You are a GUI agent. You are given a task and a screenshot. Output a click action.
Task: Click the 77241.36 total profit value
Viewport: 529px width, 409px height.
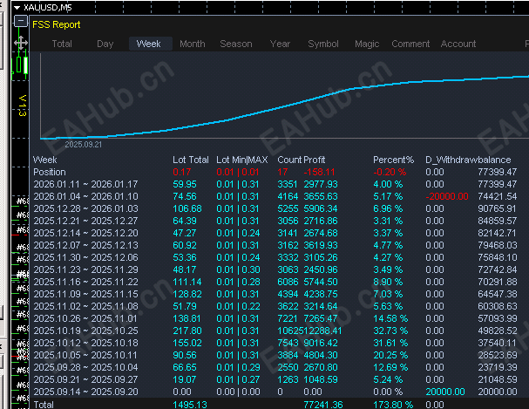[322, 405]
